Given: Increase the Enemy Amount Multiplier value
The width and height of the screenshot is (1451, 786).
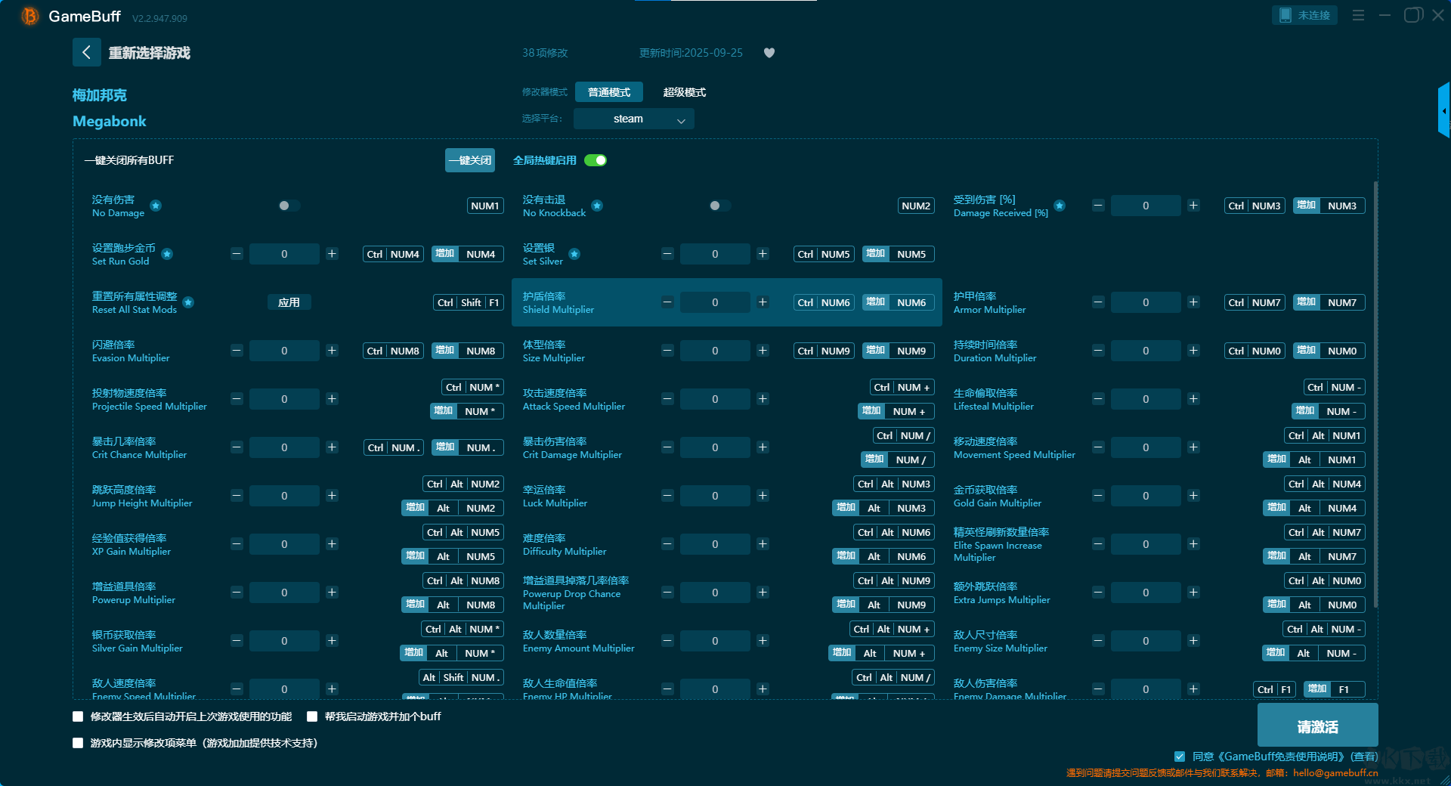Looking at the screenshot, I should (763, 641).
